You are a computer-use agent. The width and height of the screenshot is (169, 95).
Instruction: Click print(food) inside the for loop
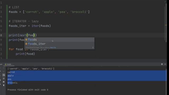[x=25, y=54]
